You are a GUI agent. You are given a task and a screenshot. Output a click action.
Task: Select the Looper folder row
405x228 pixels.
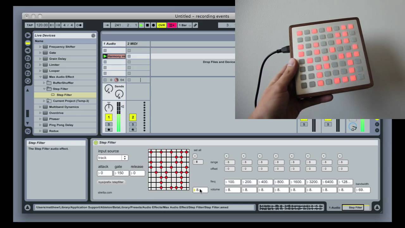(65, 71)
